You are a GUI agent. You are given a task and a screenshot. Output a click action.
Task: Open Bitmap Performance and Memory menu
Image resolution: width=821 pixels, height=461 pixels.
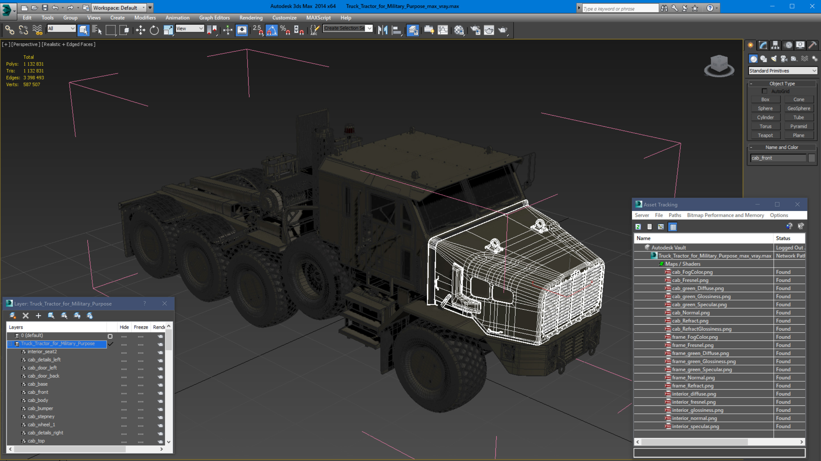(x=726, y=215)
